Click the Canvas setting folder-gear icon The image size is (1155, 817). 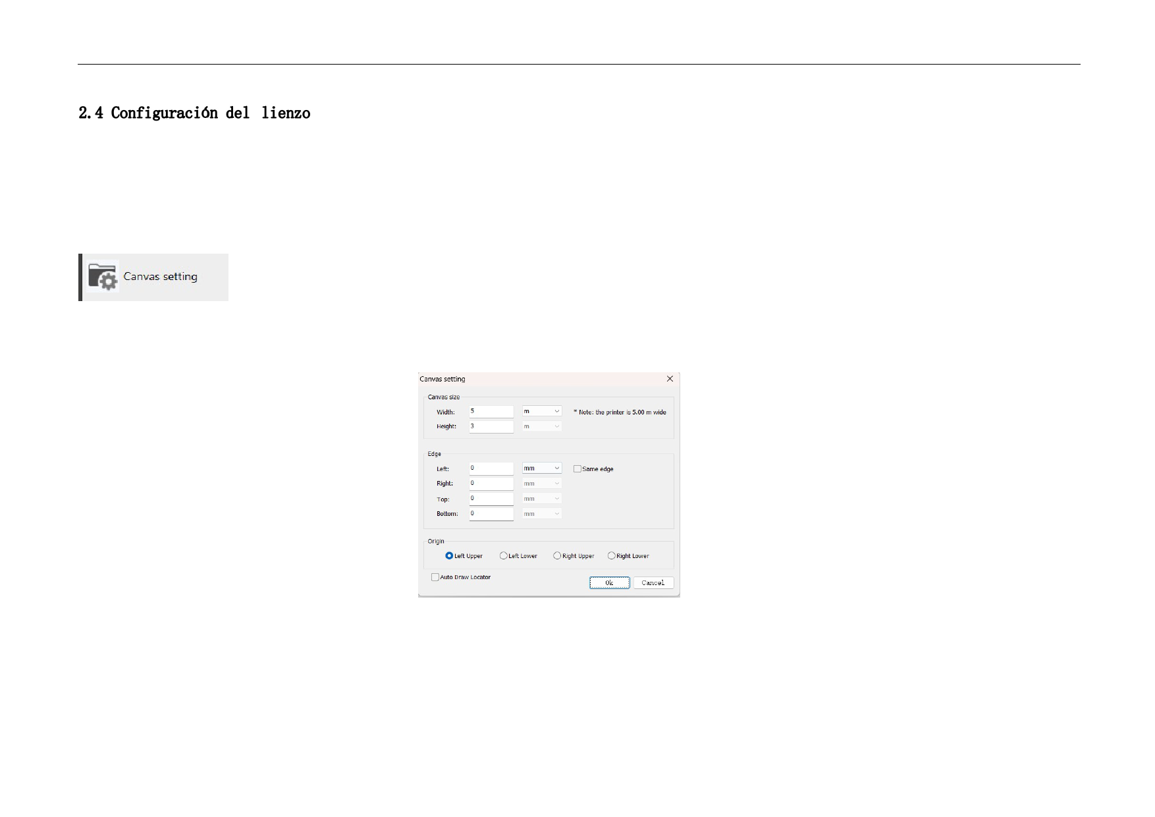[x=103, y=277]
